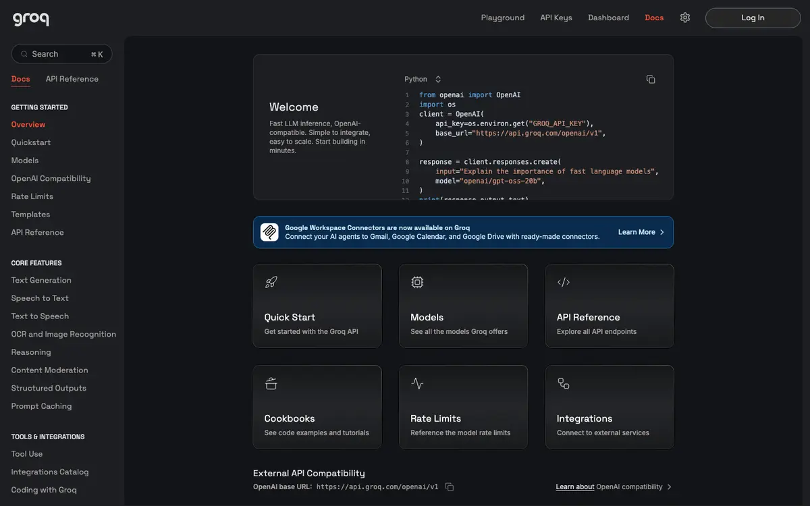Open Text to Speech in sidebar
This screenshot has width=810, height=506.
coord(40,316)
